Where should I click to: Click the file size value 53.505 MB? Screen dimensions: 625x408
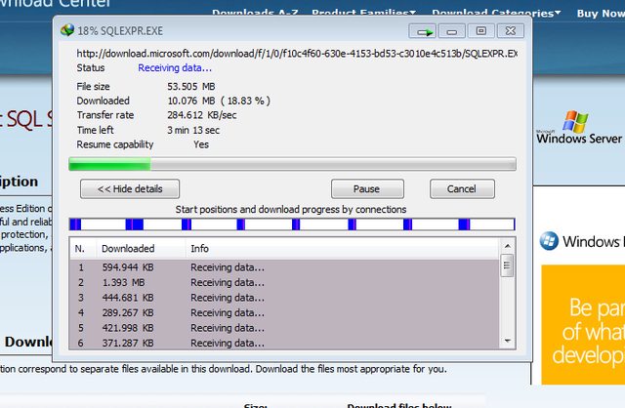[x=191, y=87]
